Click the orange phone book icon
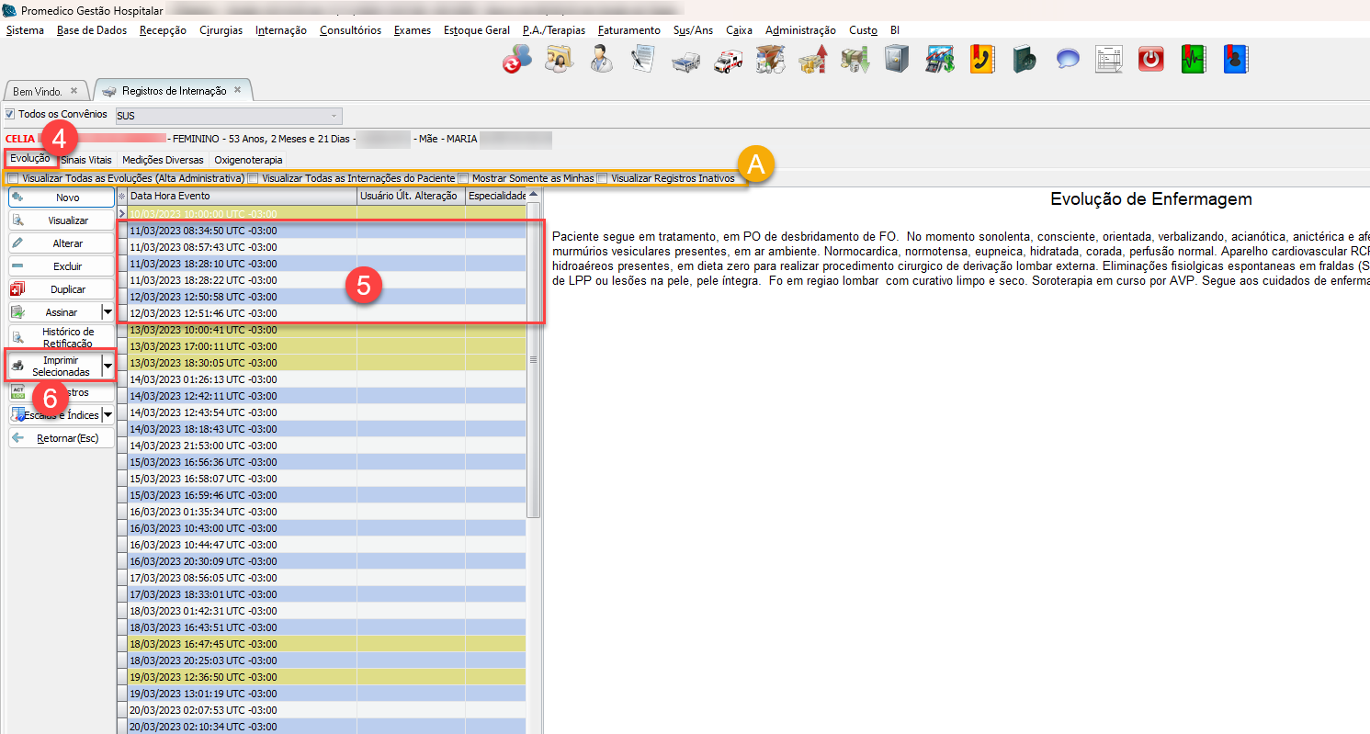Image resolution: width=1370 pixels, height=734 pixels. tap(982, 60)
